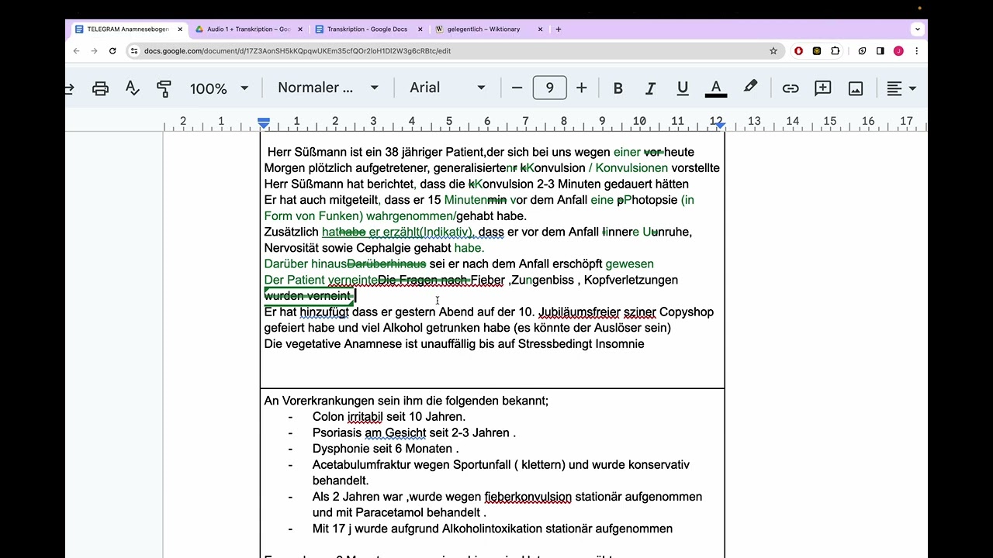Image resolution: width=993 pixels, height=558 pixels.
Task: Open the text color picker
Action: click(716, 88)
